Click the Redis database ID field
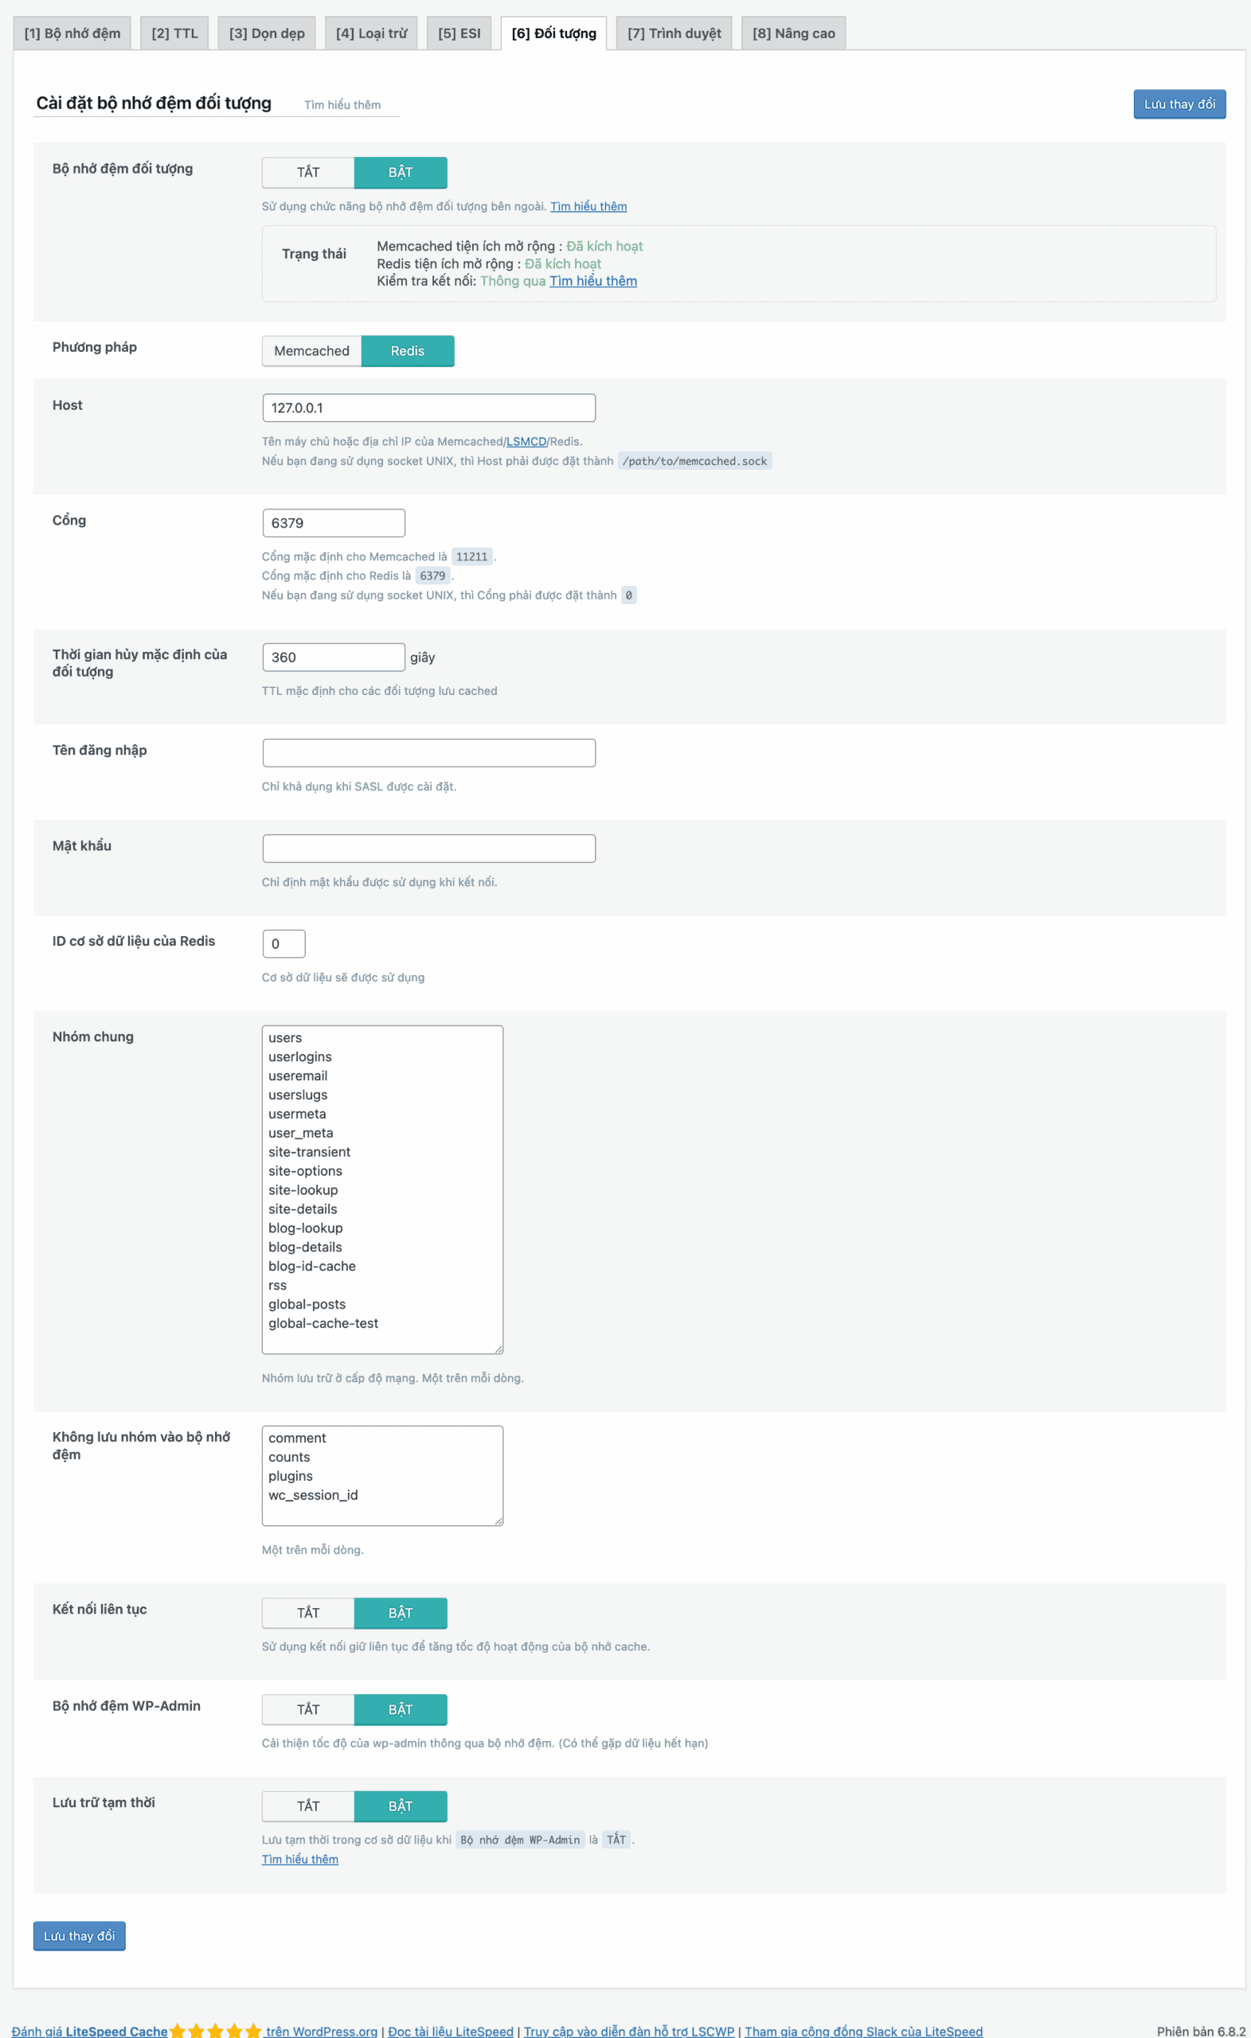This screenshot has width=1251, height=2038. click(283, 943)
